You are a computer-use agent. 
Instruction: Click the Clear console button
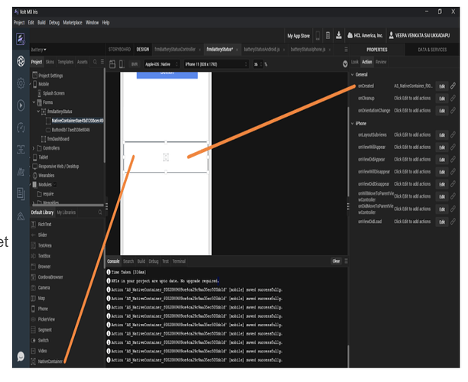(x=336, y=261)
